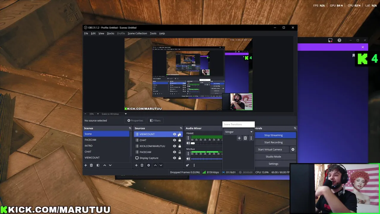Viewport: 380px width, 214px height.
Task: Move the selected scene down
Action: pyautogui.click(x=110, y=165)
